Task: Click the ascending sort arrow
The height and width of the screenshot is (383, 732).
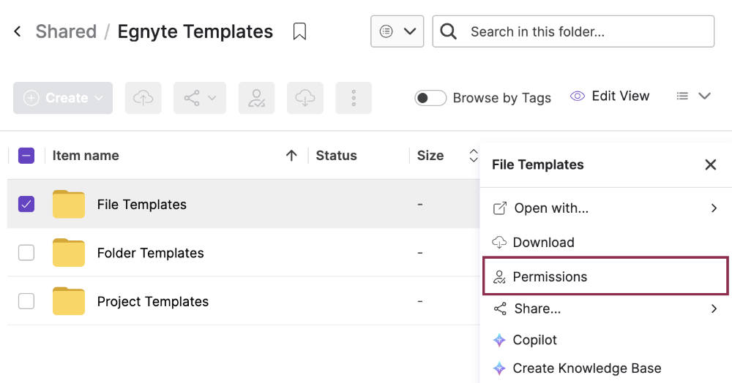Action: click(x=291, y=156)
